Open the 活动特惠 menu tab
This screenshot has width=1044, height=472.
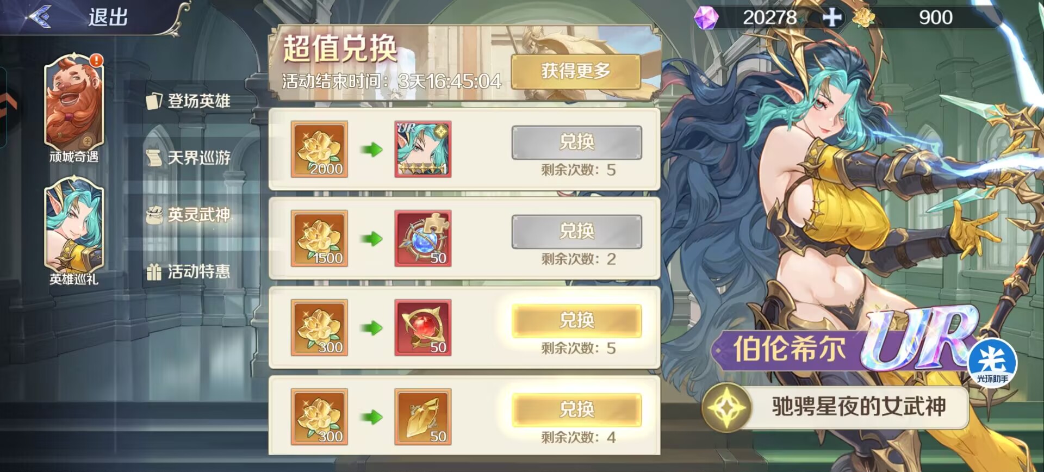coord(189,271)
